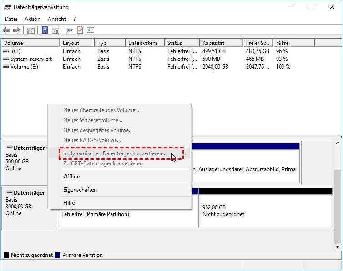Viewport: 343px width, 271px height.
Task: Sort by the Freier Sp... column header
Action: [x=258, y=43]
